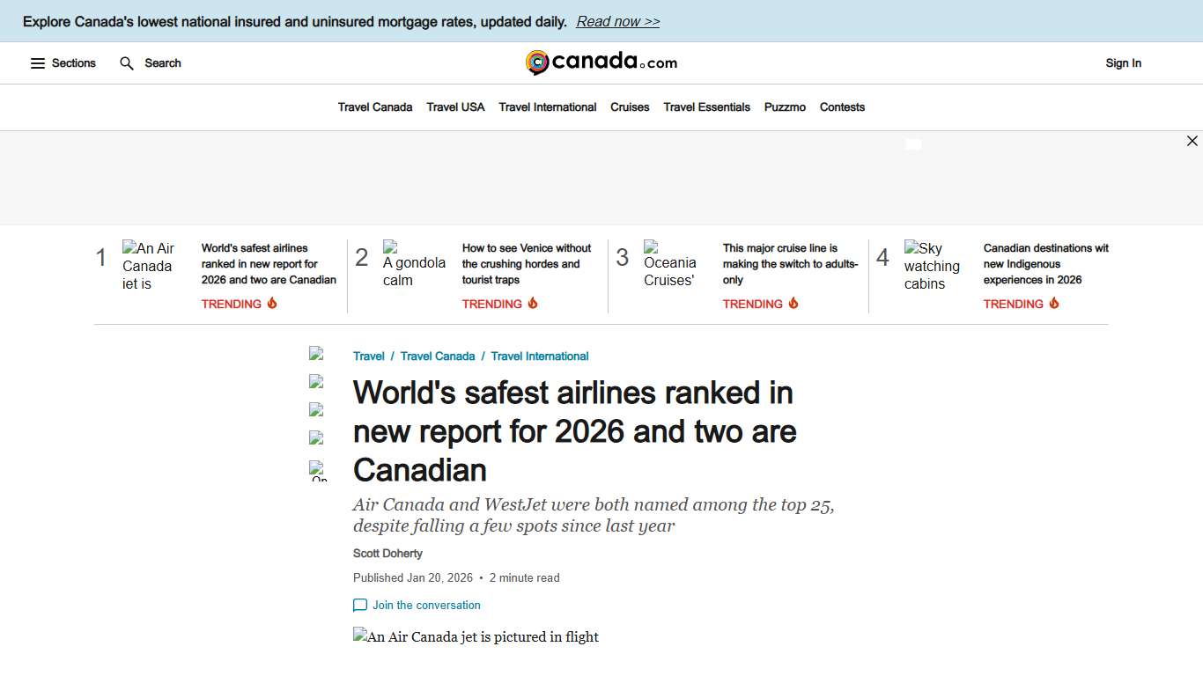Viewport: 1203px width, 676px height.
Task: Open the Puzzmo section in the navigation
Action: pyautogui.click(x=785, y=107)
